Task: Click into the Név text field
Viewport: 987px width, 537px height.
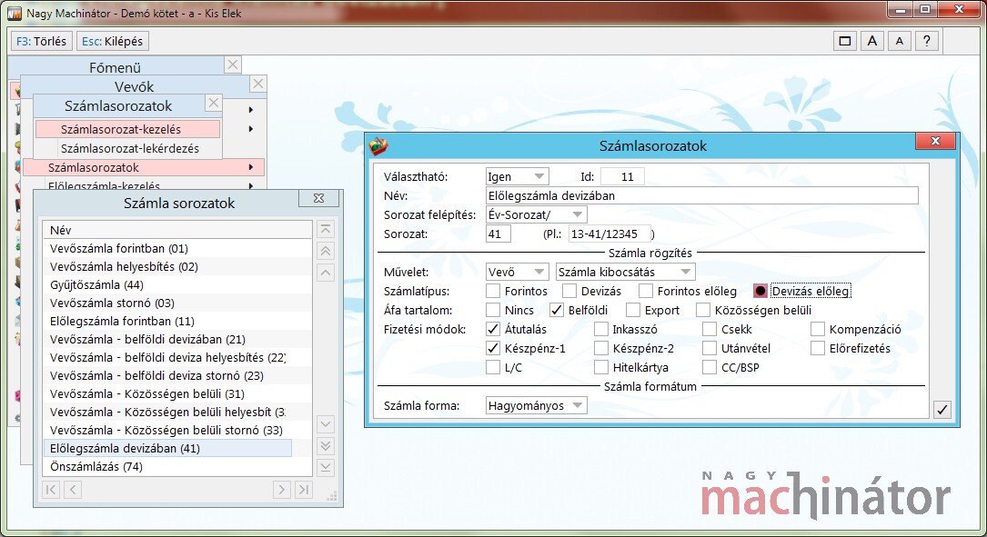Action: pos(701,195)
